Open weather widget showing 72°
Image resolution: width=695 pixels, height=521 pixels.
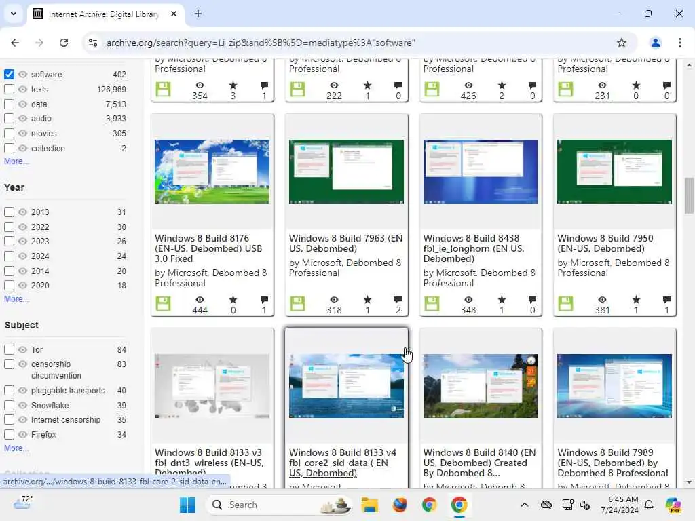[22, 503]
